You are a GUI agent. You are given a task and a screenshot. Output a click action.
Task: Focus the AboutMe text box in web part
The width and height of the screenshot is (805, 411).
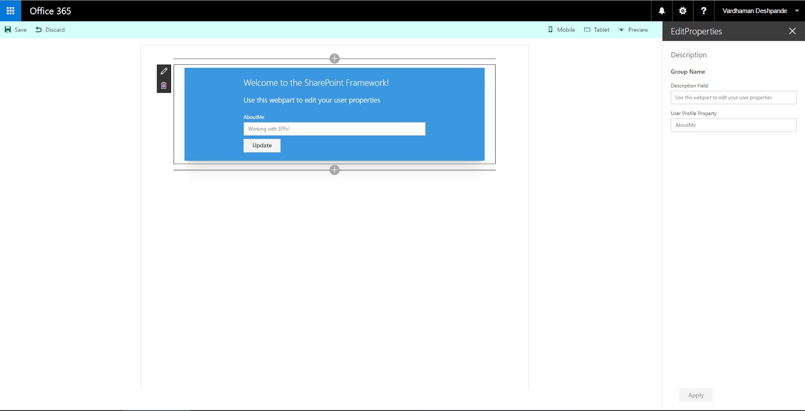pos(335,129)
